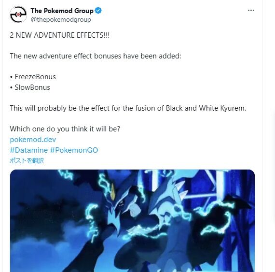Open the #Datamine hashtag

(x=29, y=150)
